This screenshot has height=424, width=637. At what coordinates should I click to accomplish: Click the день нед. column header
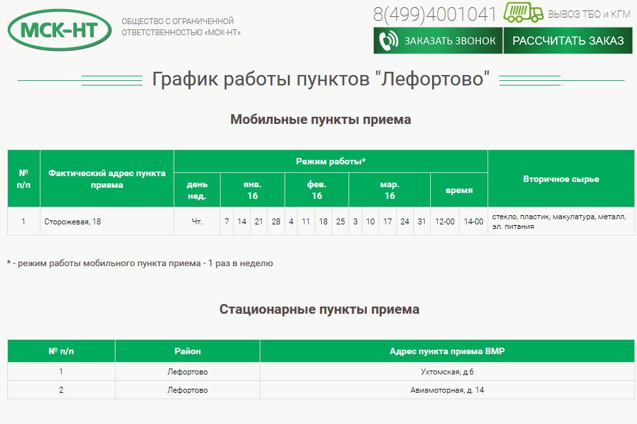coord(197,190)
